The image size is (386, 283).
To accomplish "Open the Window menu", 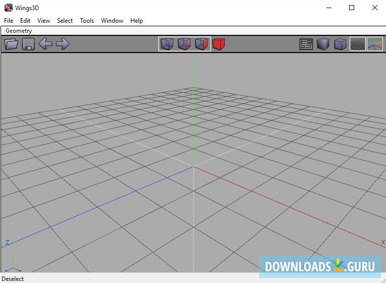I will click(112, 21).
